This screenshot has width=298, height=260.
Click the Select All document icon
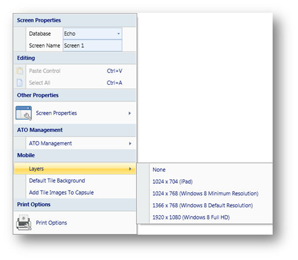[20, 83]
